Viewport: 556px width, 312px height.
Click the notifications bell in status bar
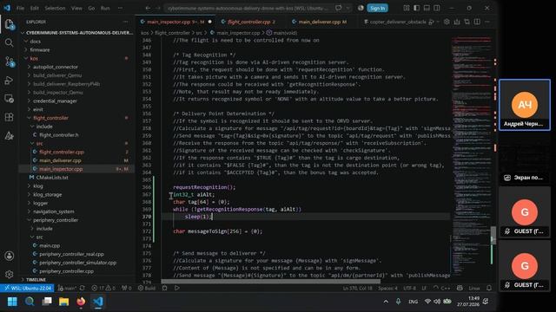tap(489, 288)
